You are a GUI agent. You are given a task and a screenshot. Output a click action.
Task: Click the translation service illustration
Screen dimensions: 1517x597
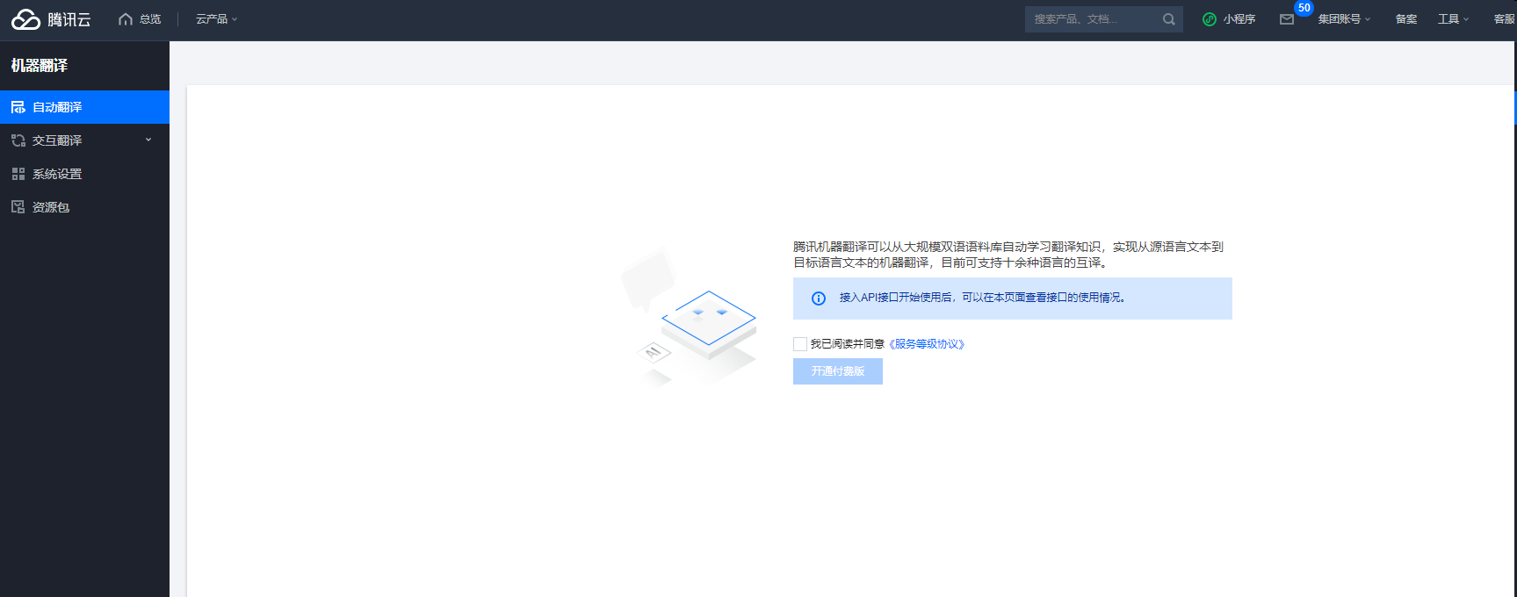click(x=690, y=318)
